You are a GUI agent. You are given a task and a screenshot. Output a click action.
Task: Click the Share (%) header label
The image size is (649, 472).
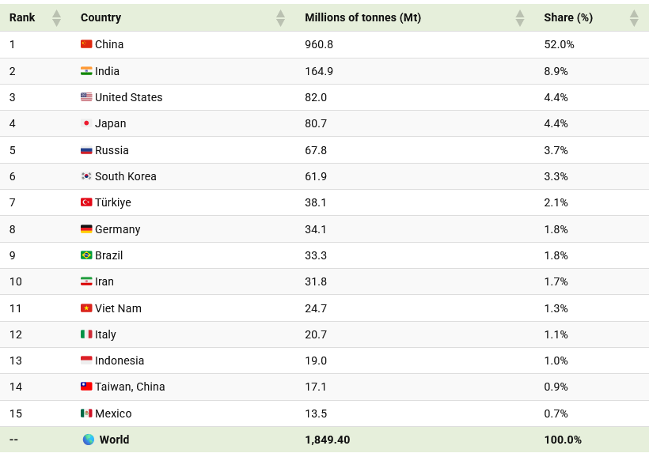(568, 17)
